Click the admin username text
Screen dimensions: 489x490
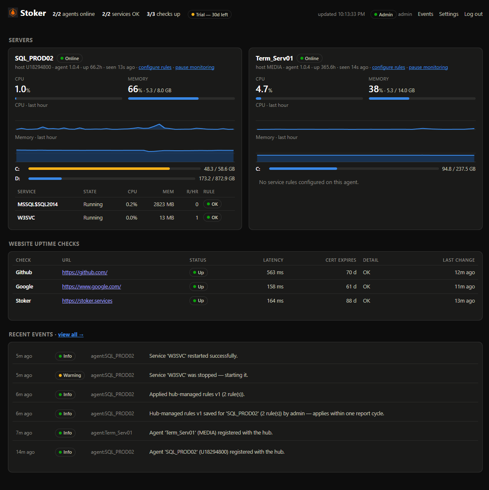pos(405,14)
